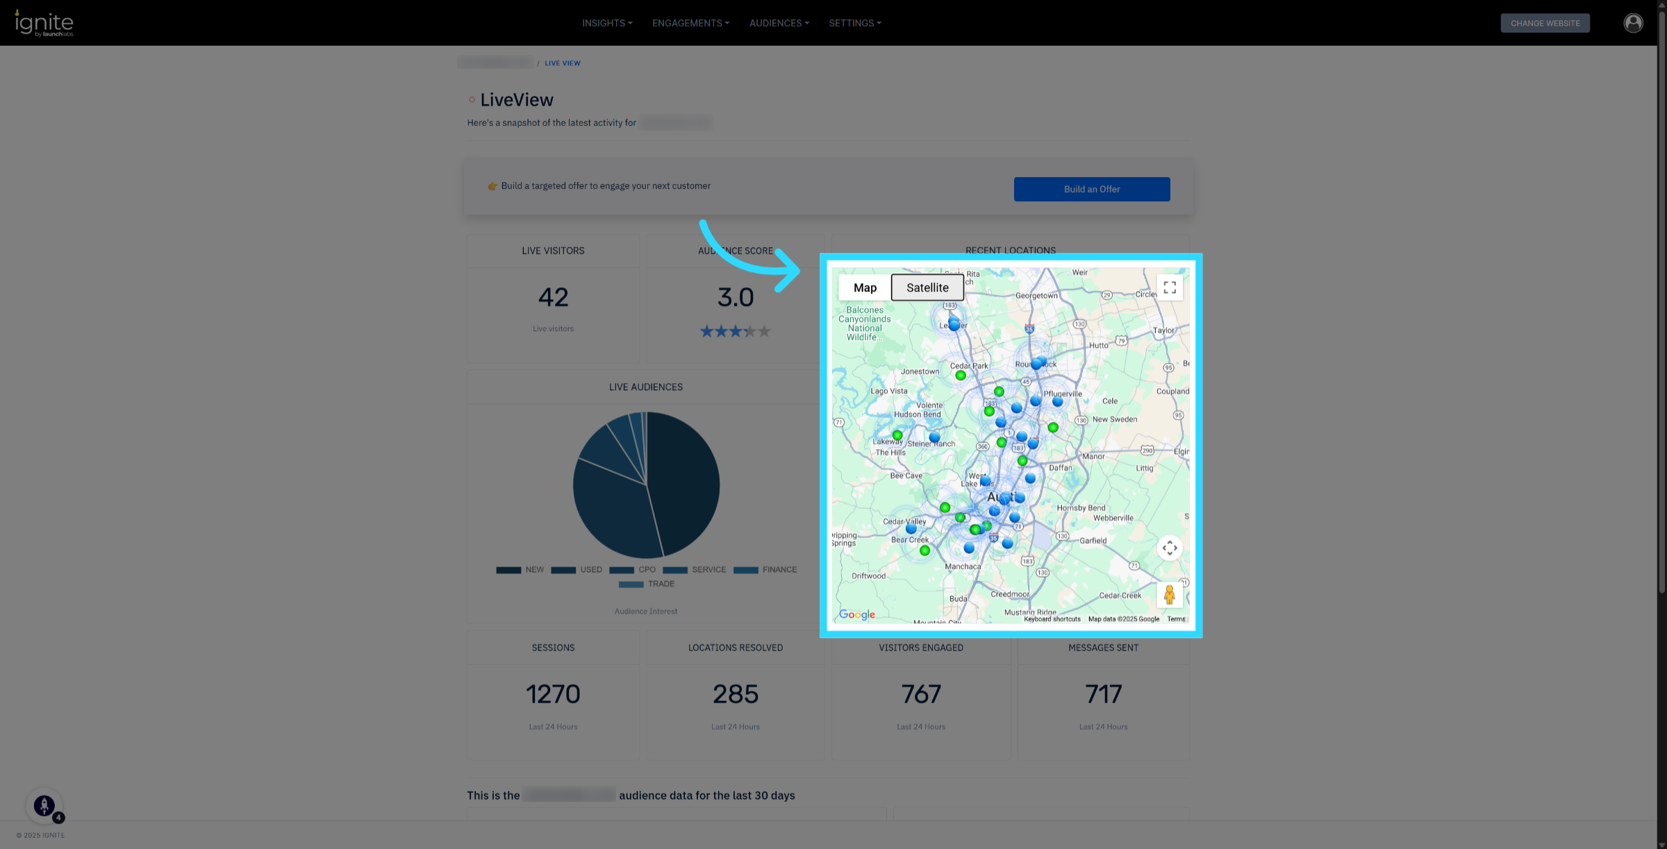Open the rocket launcher widget
1667x849 pixels.
click(x=44, y=805)
